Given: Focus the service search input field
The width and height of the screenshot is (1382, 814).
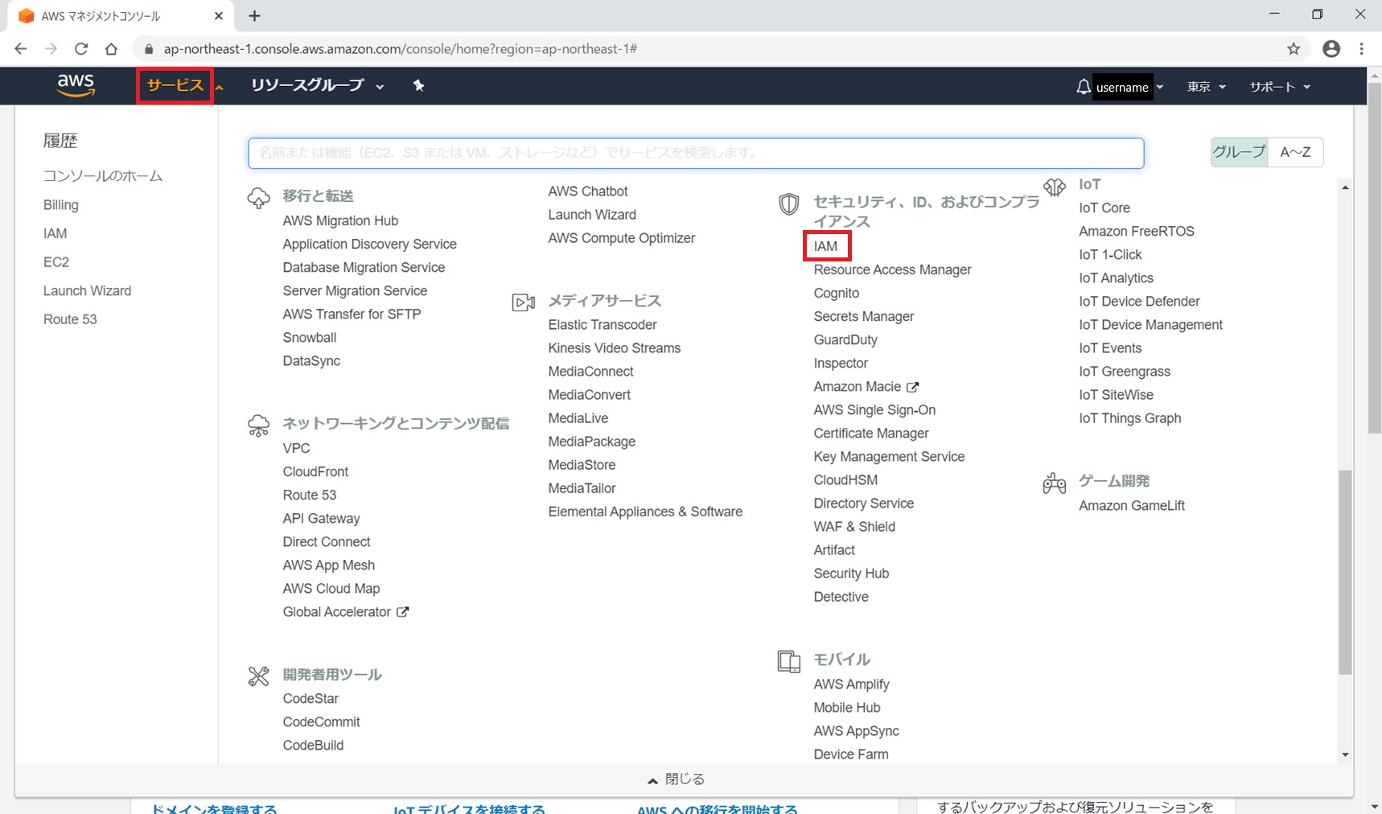Looking at the screenshot, I should [x=696, y=153].
